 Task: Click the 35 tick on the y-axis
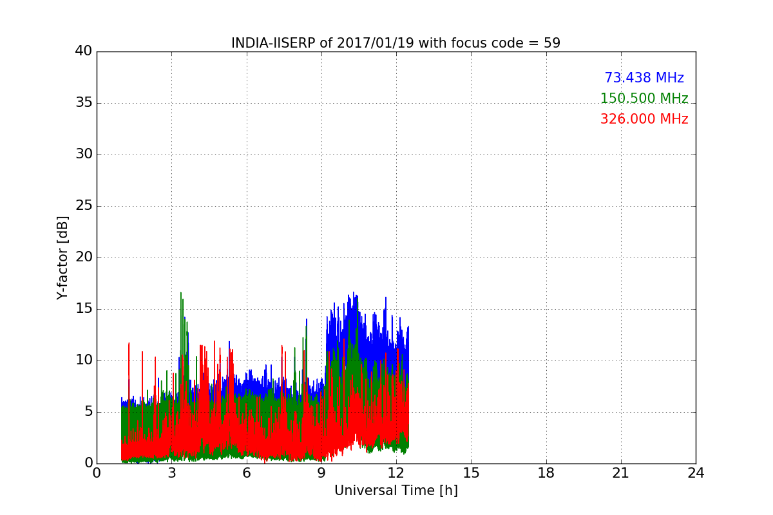[x=84, y=103]
